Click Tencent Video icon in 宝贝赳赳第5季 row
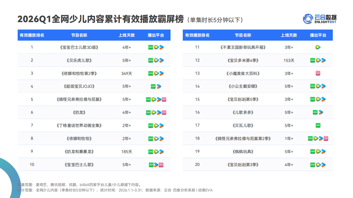 318,99
